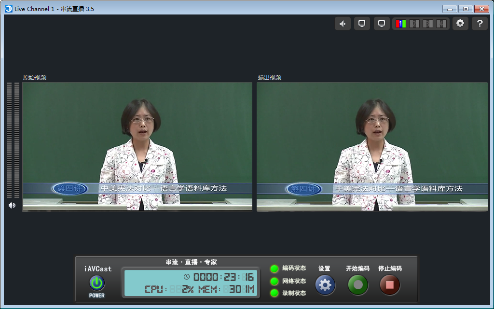Switch to channel 4
The image size is (494, 309).
(x=441, y=24)
